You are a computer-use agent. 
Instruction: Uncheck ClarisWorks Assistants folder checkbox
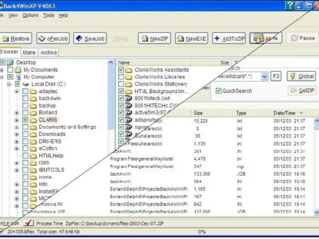pyautogui.click(x=121, y=70)
